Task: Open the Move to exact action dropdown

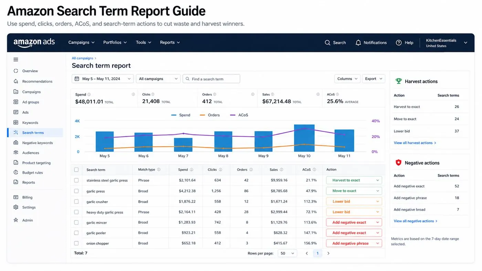Action: point(354,191)
